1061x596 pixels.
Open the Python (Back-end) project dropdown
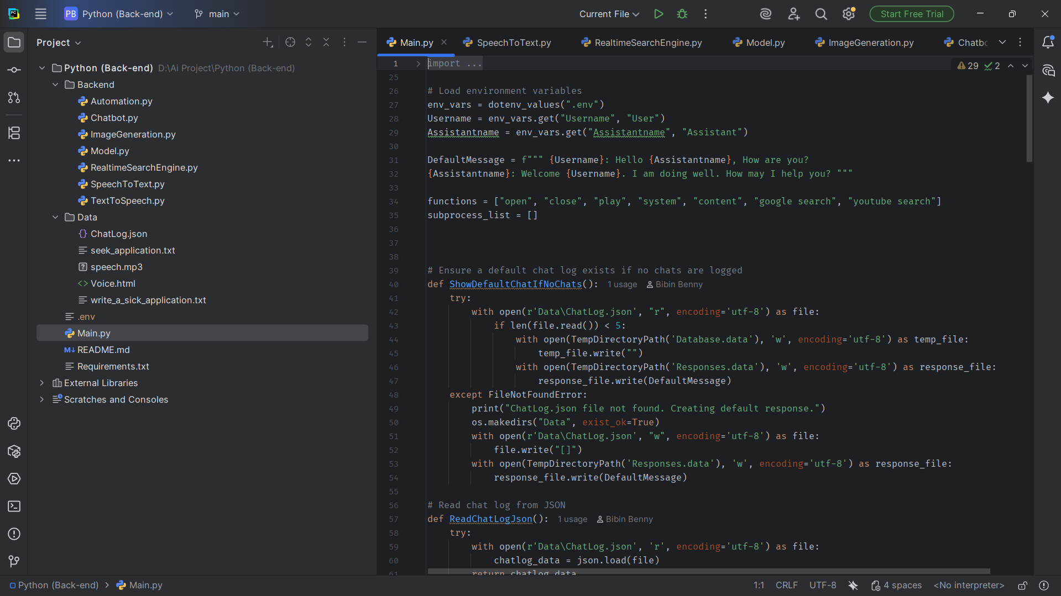119,14
